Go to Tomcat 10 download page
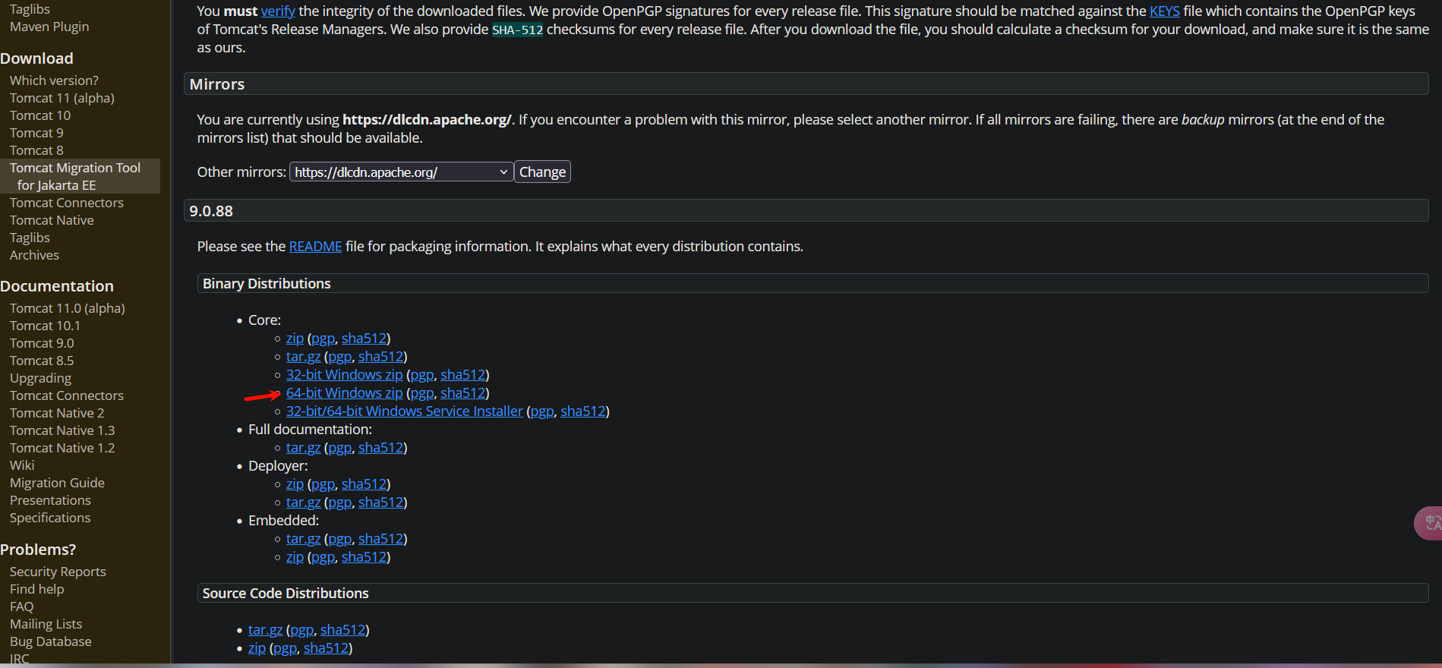1442x668 pixels. point(40,115)
